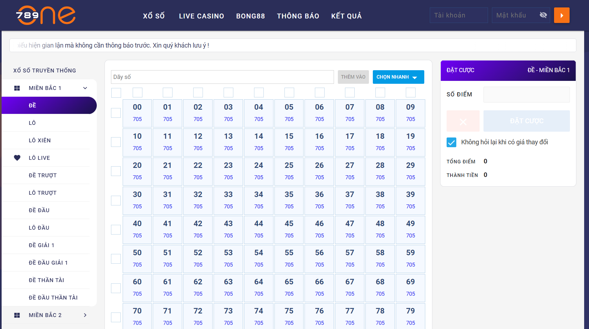
Task: Open the Chọn Nhanh dropdown
Action: point(398,77)
